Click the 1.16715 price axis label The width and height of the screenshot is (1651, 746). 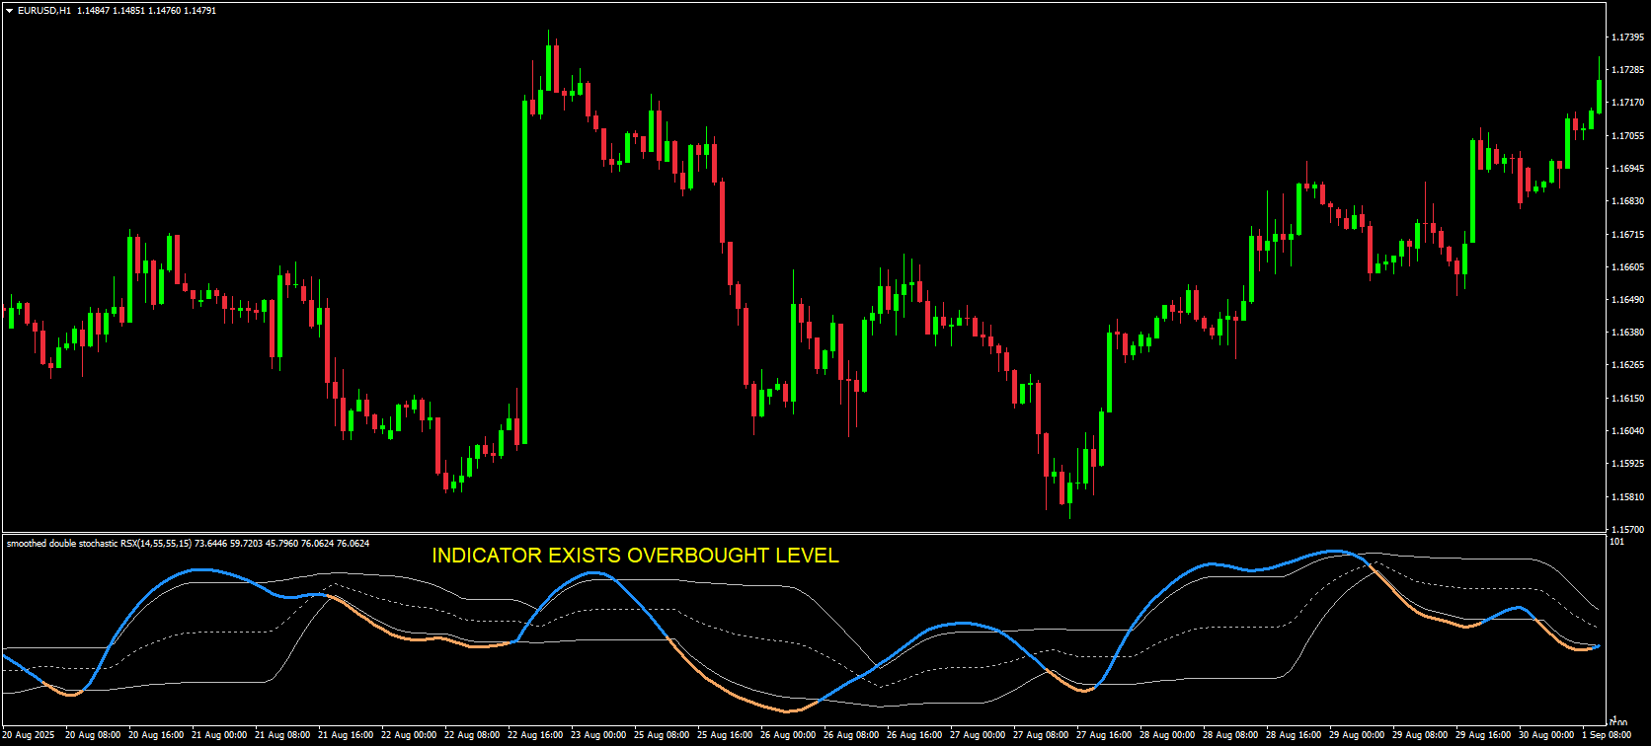1627,235
